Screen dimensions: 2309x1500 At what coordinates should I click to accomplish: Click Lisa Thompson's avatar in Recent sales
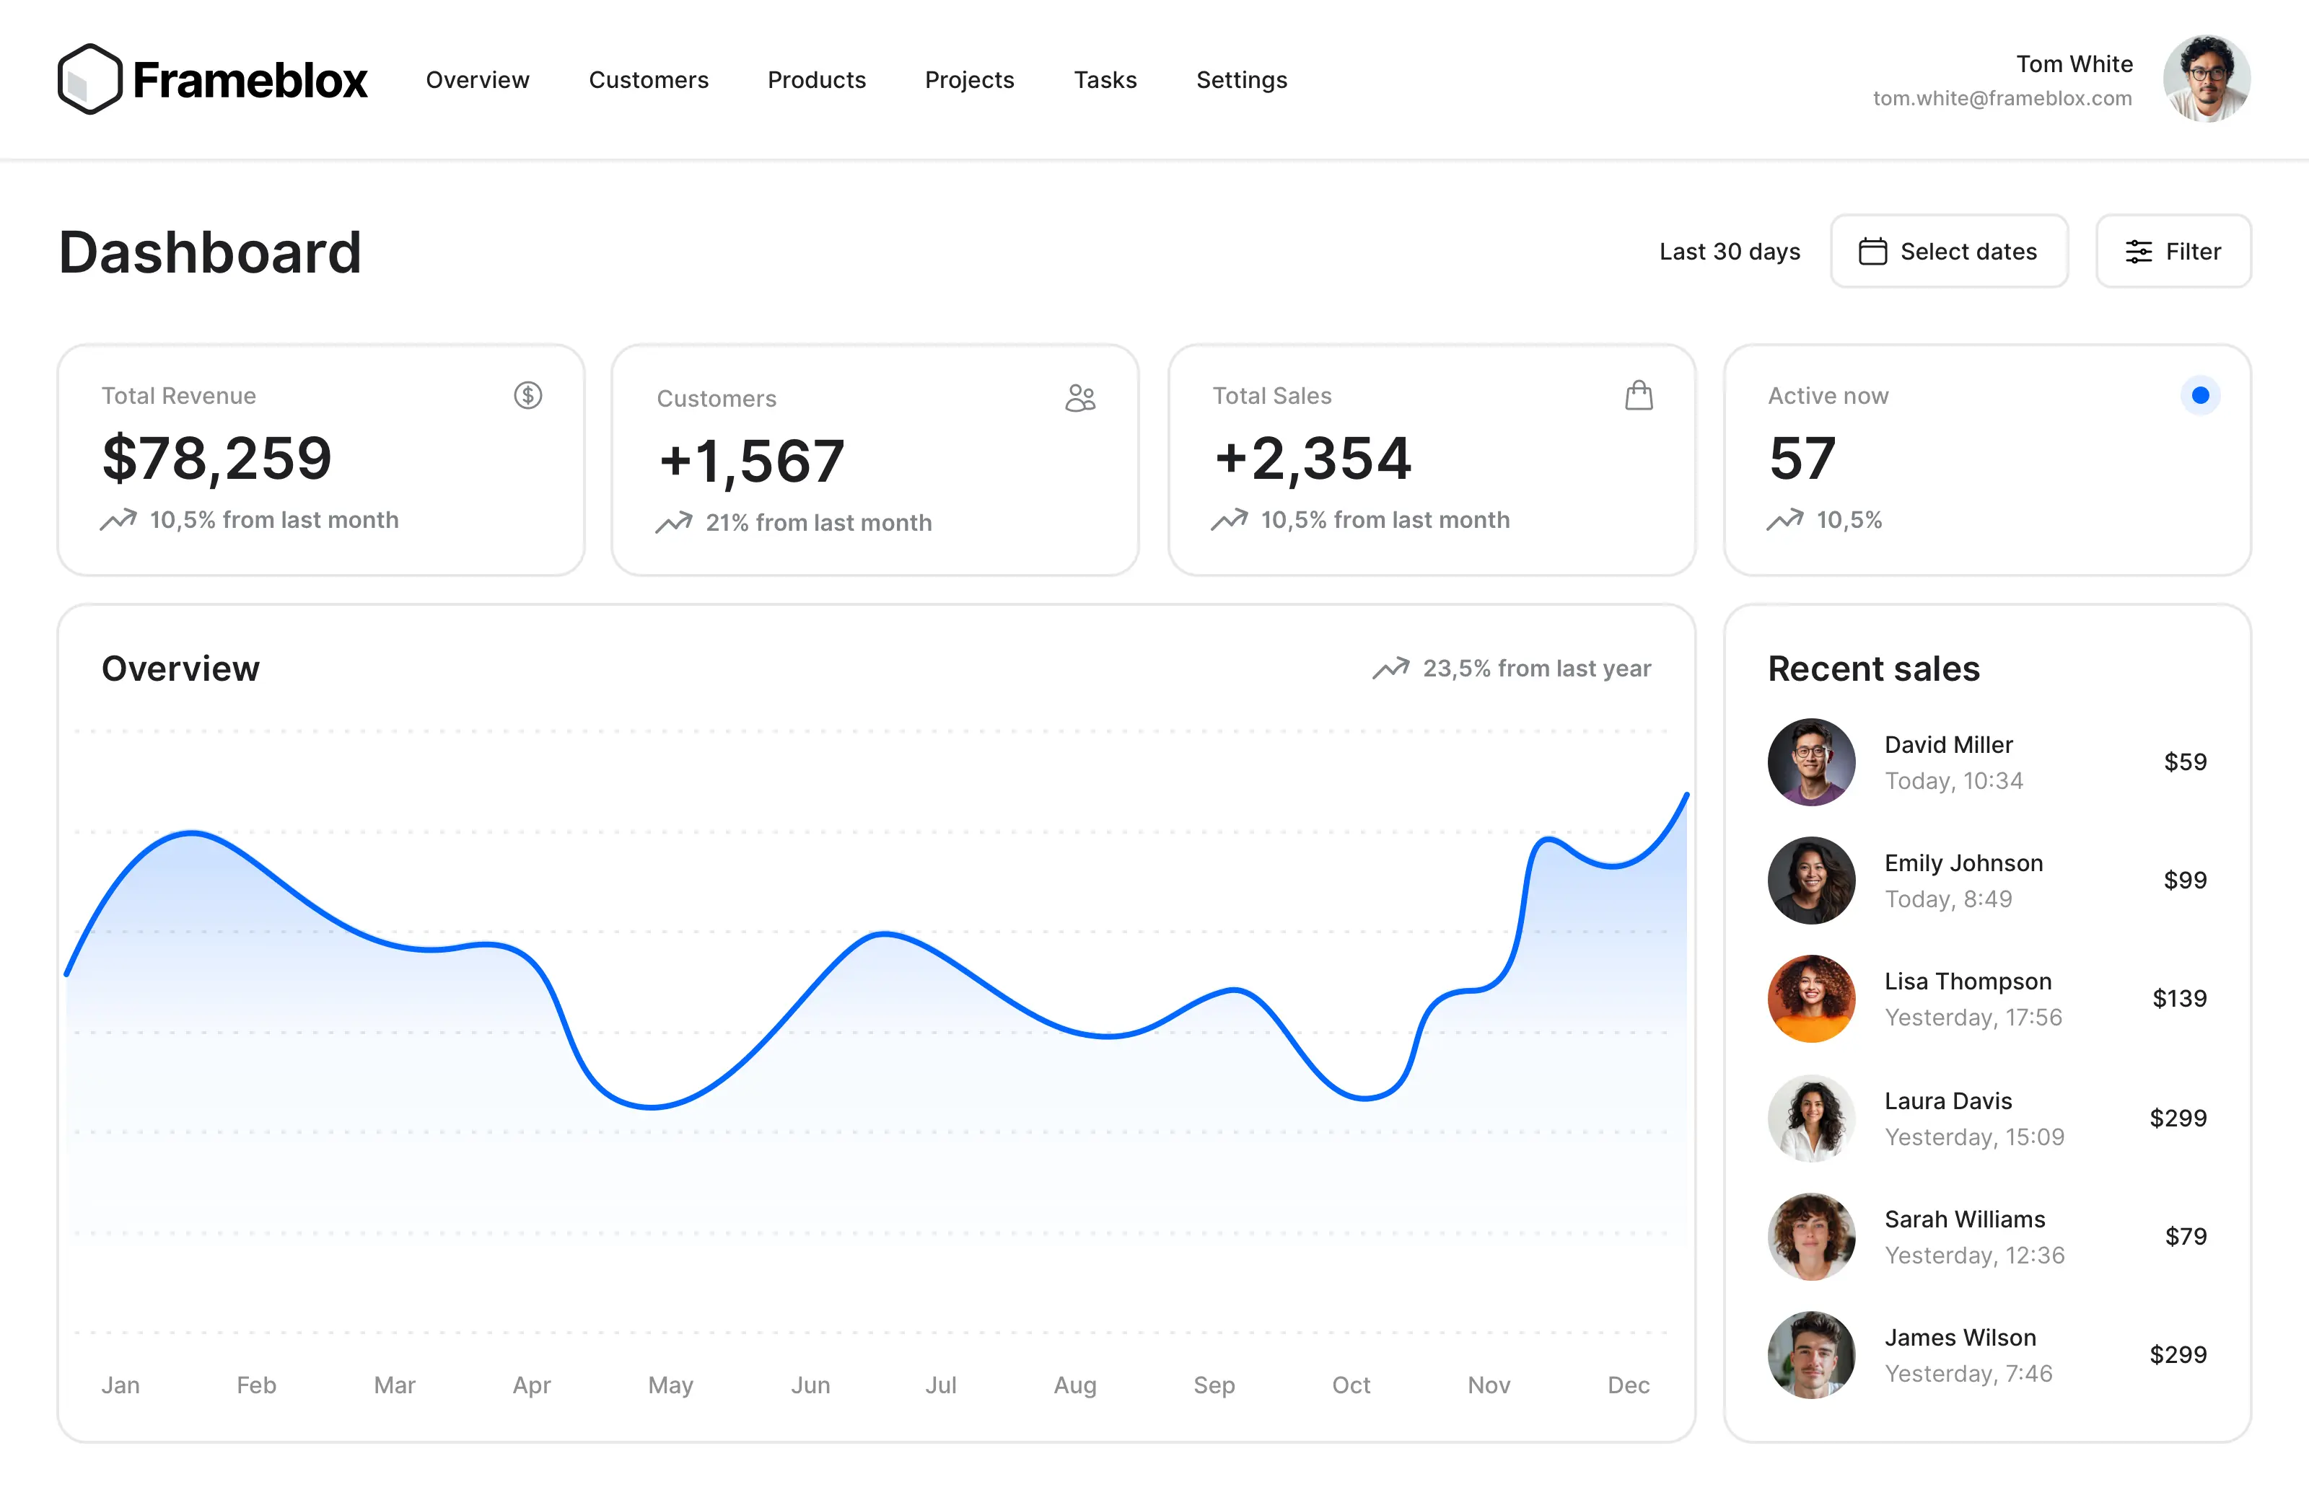click(x=1810, y=998)
